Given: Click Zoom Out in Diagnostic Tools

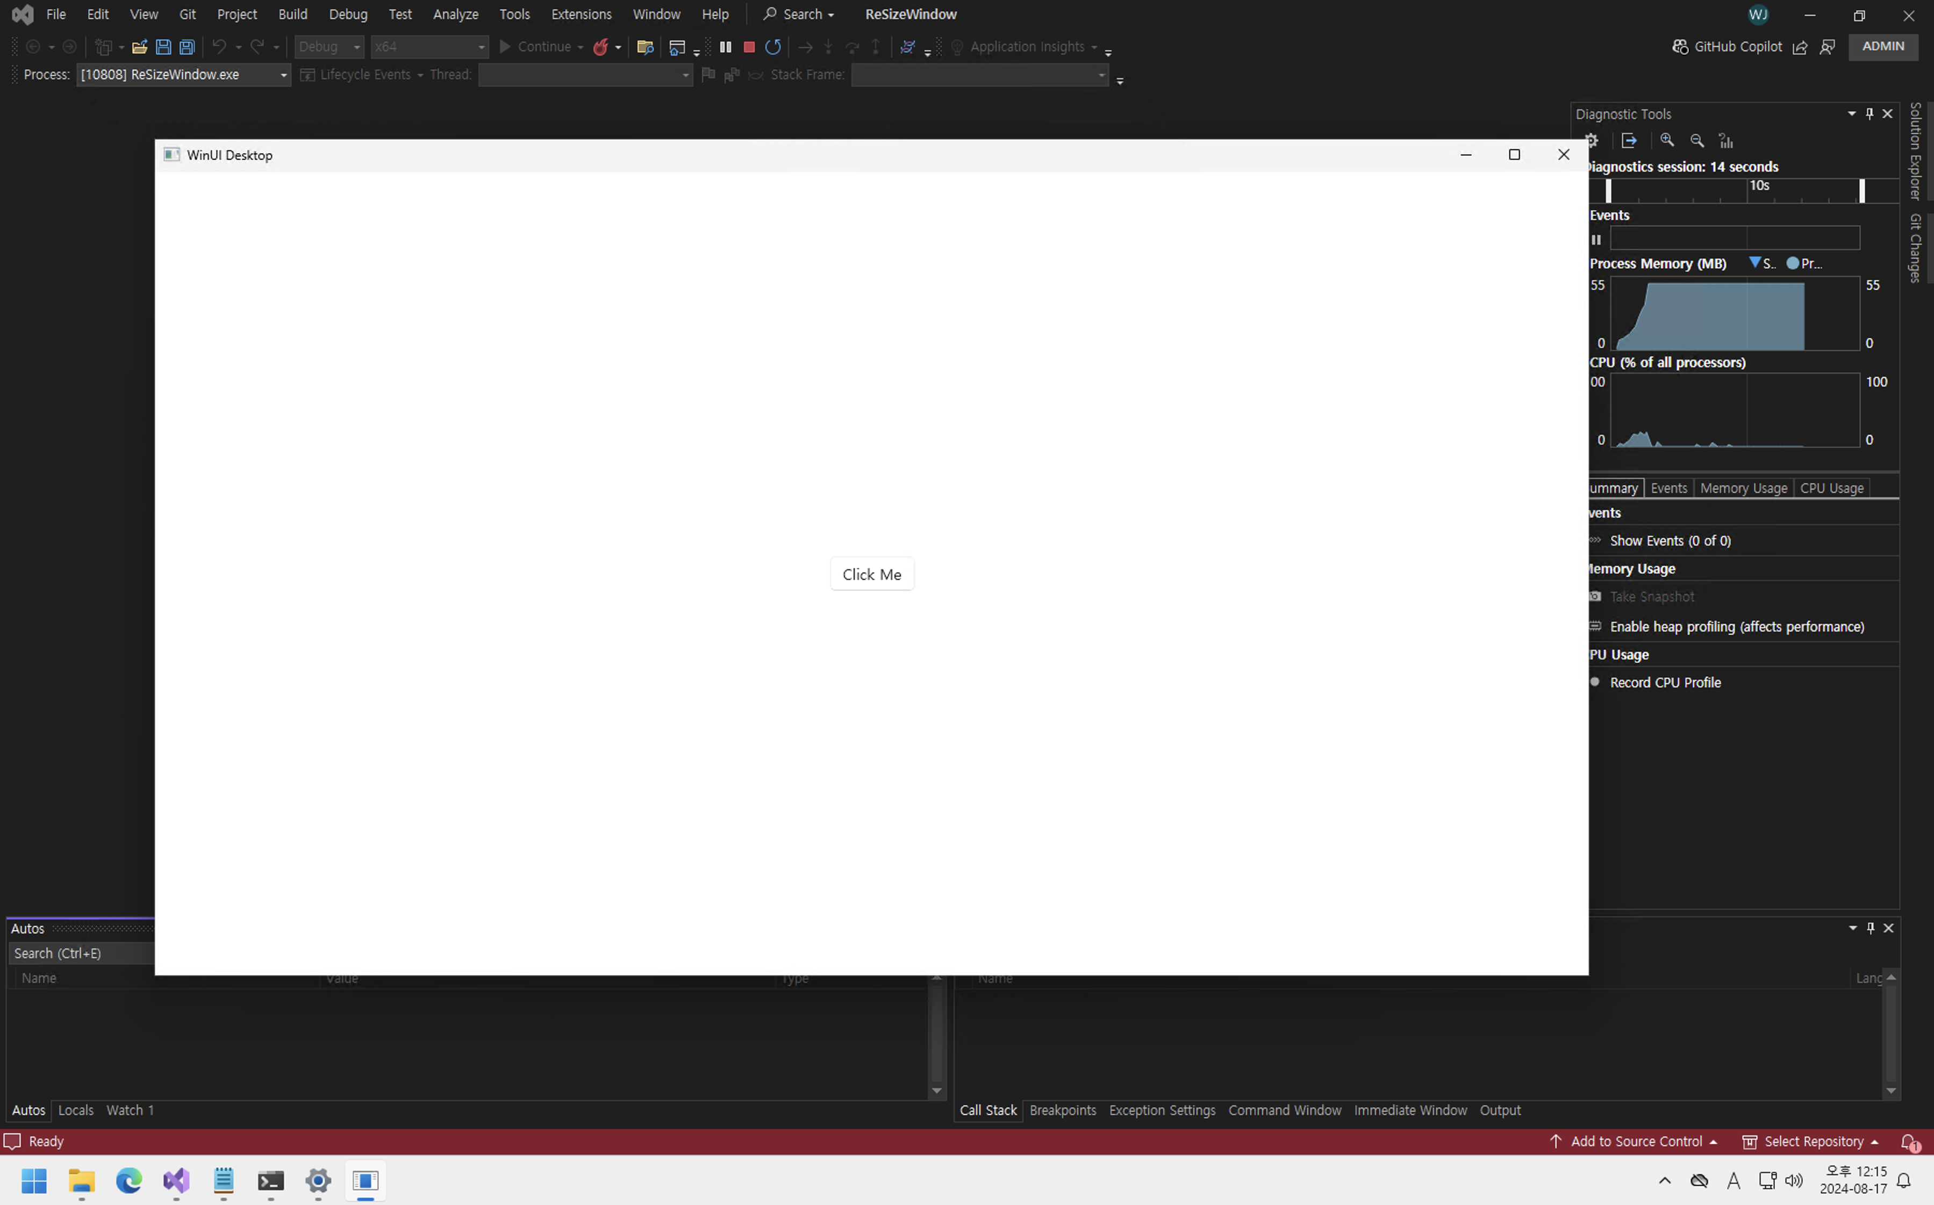Looking at the screenshot, I should click(x=1696, y=140).
